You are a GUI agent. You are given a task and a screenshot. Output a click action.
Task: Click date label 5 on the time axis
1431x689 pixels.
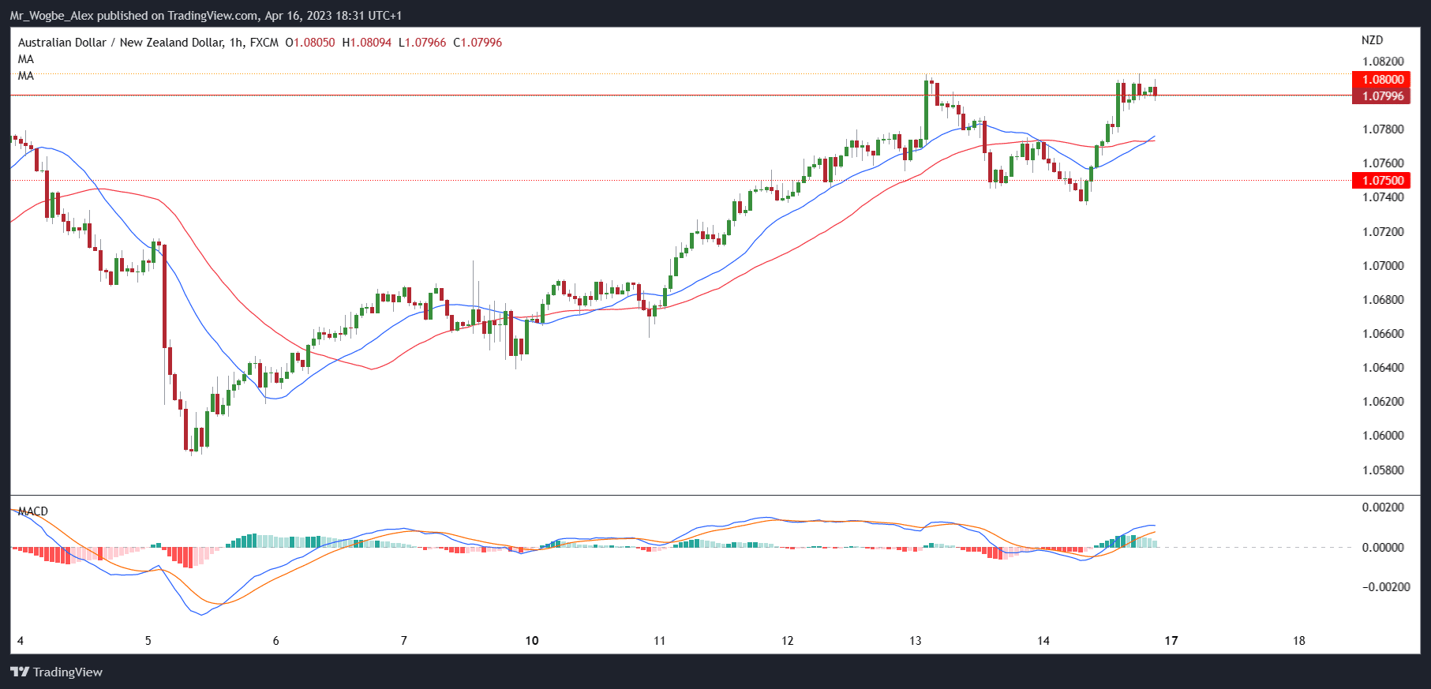point(148,641)
